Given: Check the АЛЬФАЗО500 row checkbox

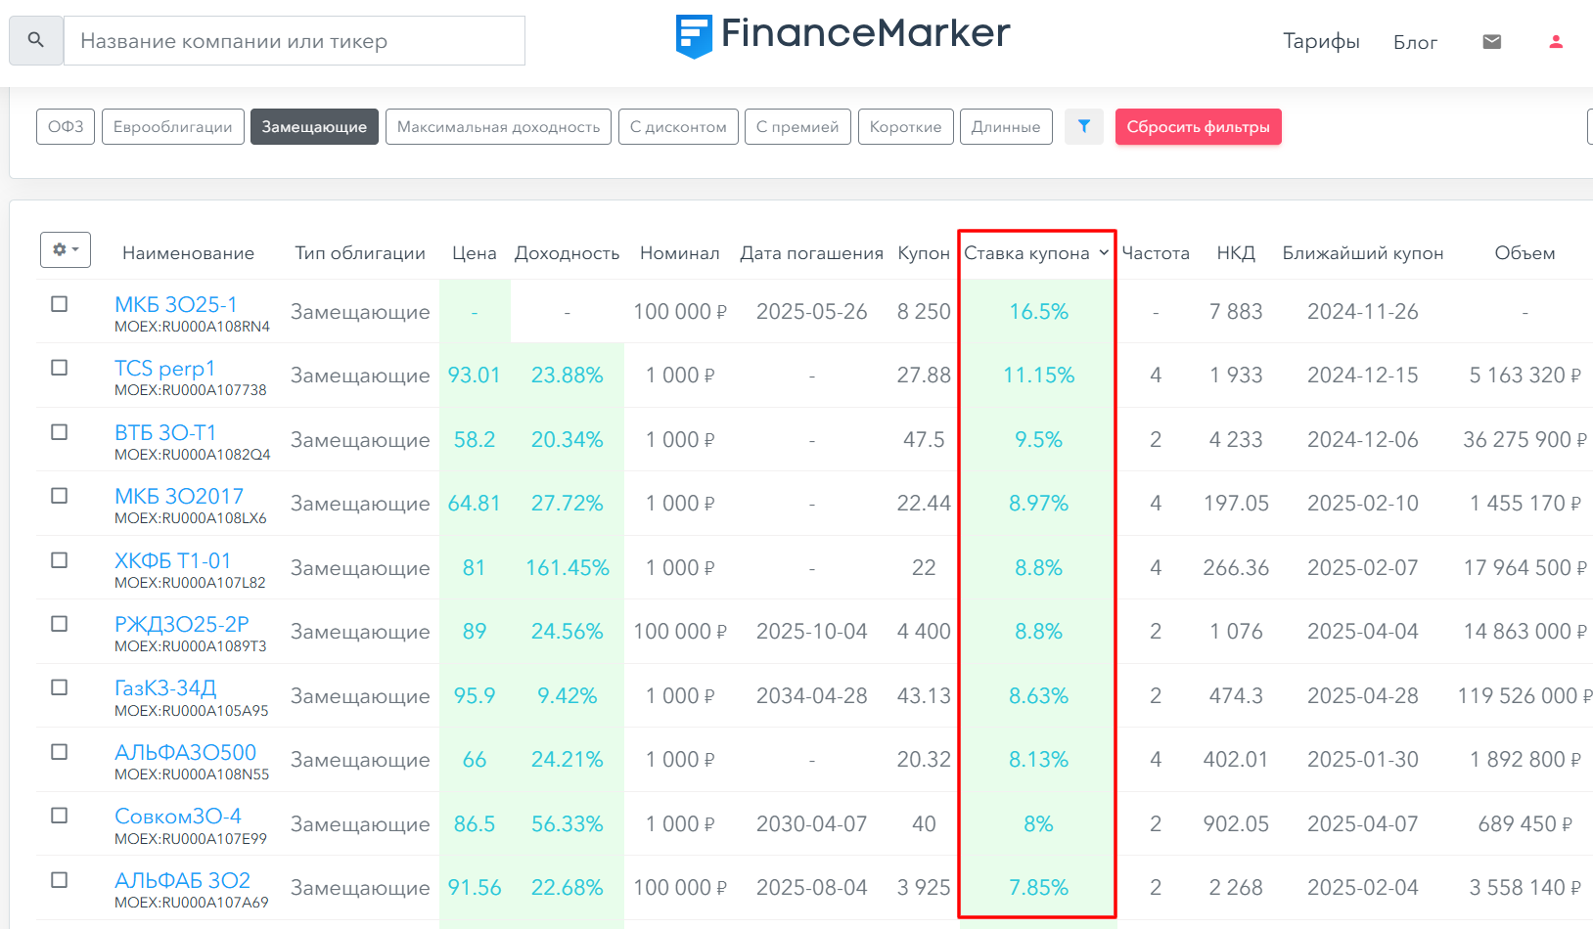Looking at the screenshot, I should pos(60,752).
